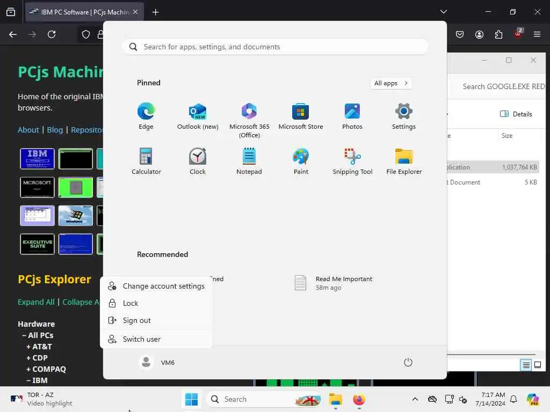Click the Start menu power button

pos(408,362)
